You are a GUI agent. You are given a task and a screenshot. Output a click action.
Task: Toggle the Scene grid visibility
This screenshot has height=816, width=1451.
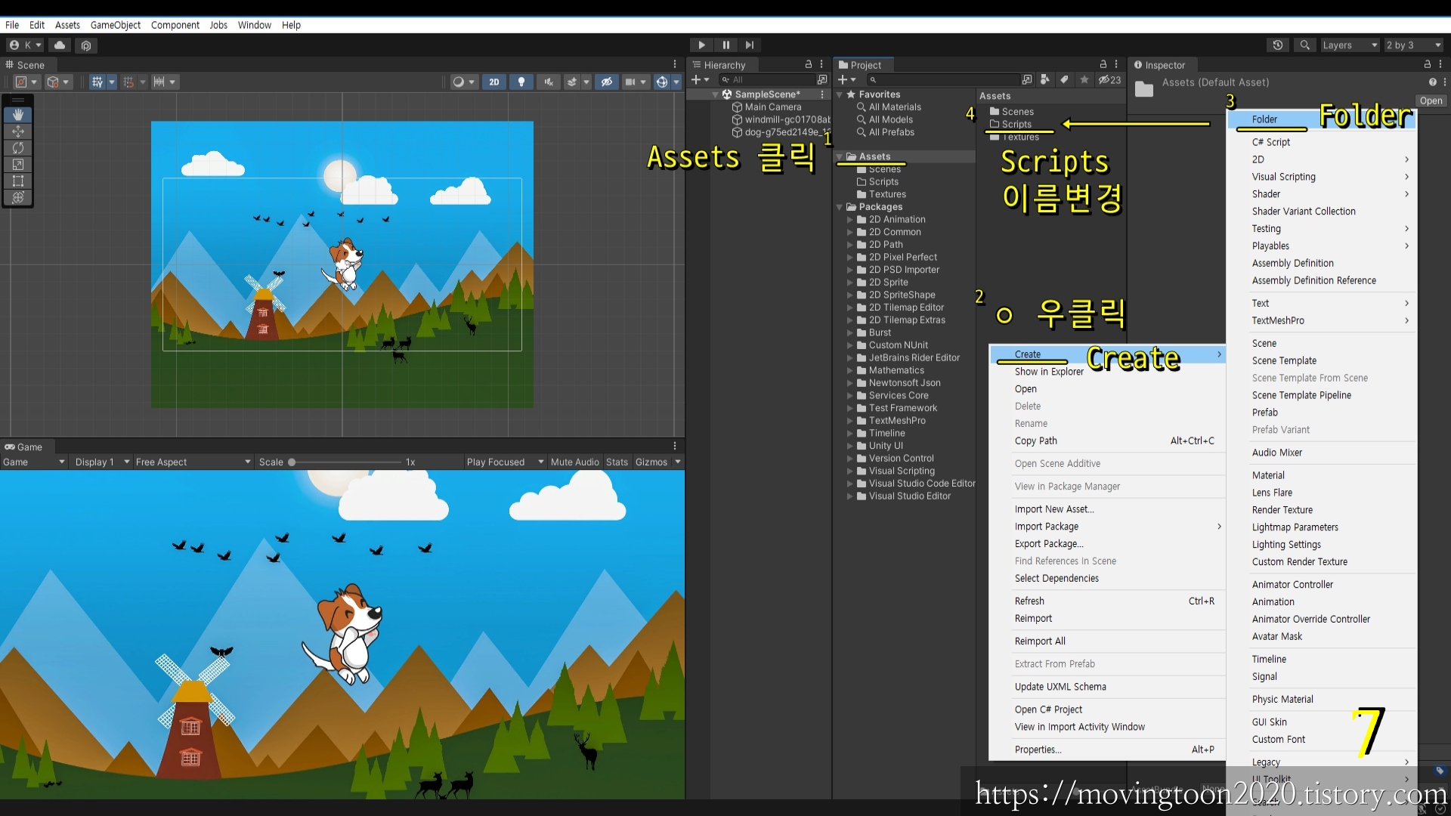coord(97,82)
